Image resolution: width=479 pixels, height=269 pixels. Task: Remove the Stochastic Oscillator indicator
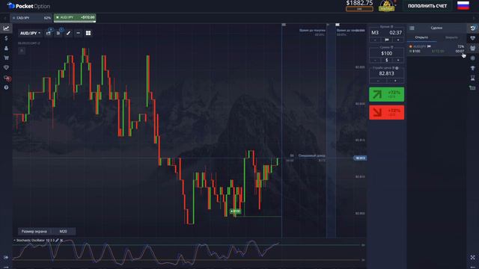click(61, 241)
